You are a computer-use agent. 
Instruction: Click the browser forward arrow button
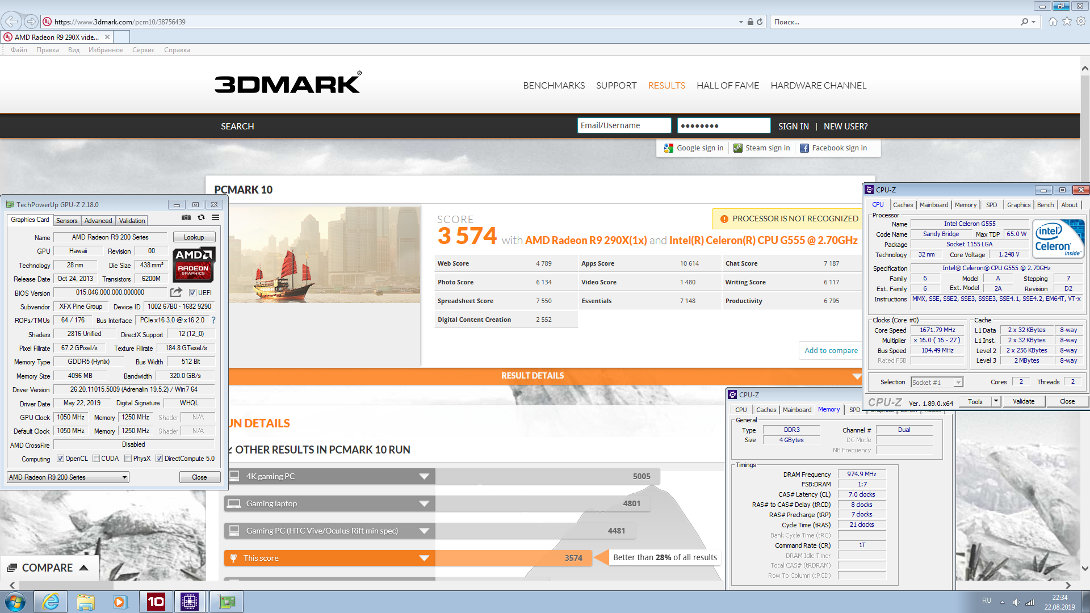(x=31, y=22)
